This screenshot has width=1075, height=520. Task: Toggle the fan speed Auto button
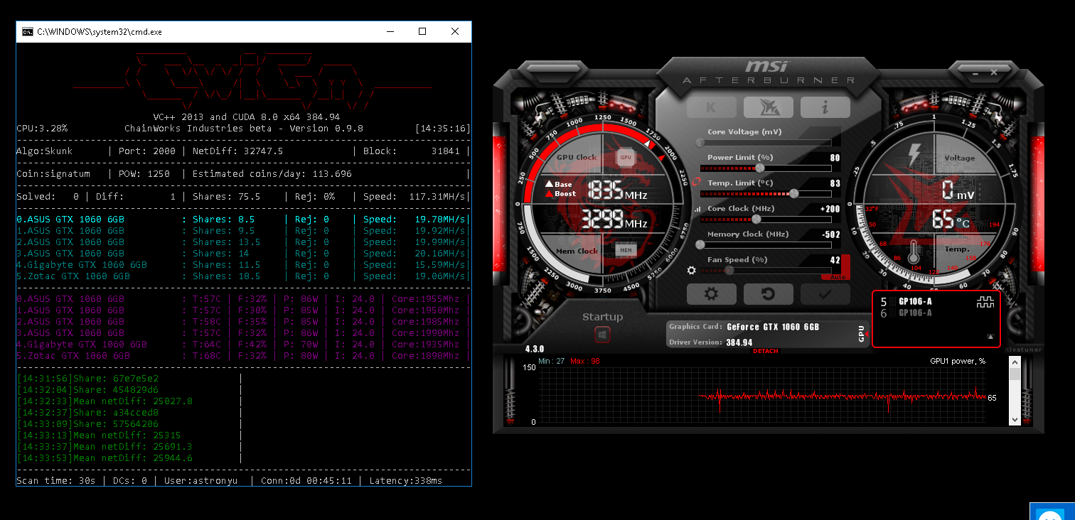pyautogui.click(x=837, y=276)
